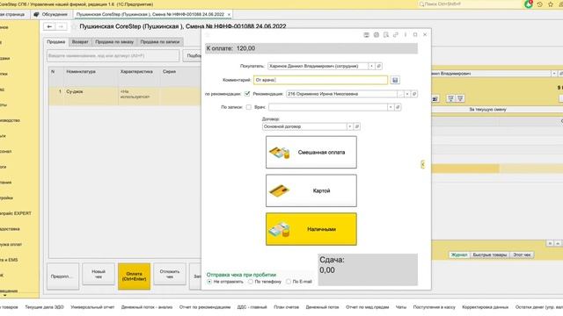Viewport: 563px width, 316px height.
Task: Open the Покупатель dropdown arrow
Action: (x=371, y=66)
